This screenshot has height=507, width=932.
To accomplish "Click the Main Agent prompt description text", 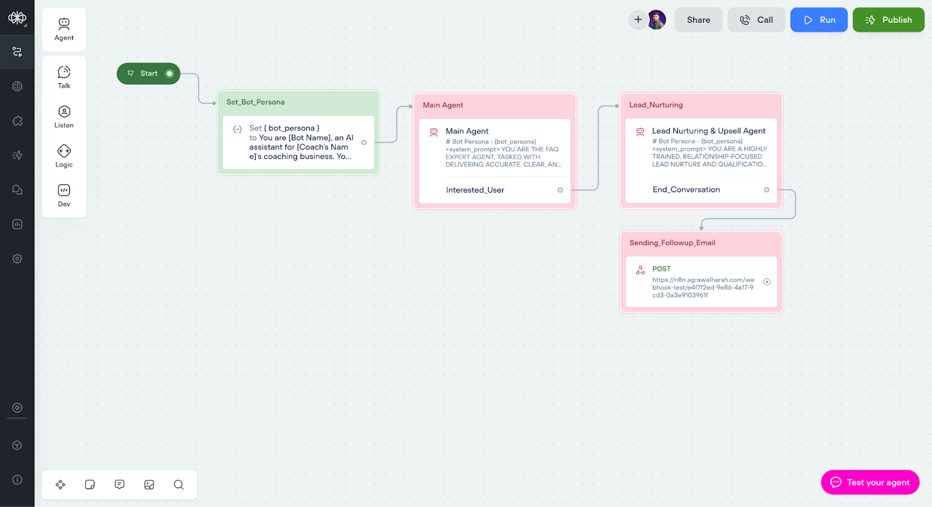I will 503,153.
